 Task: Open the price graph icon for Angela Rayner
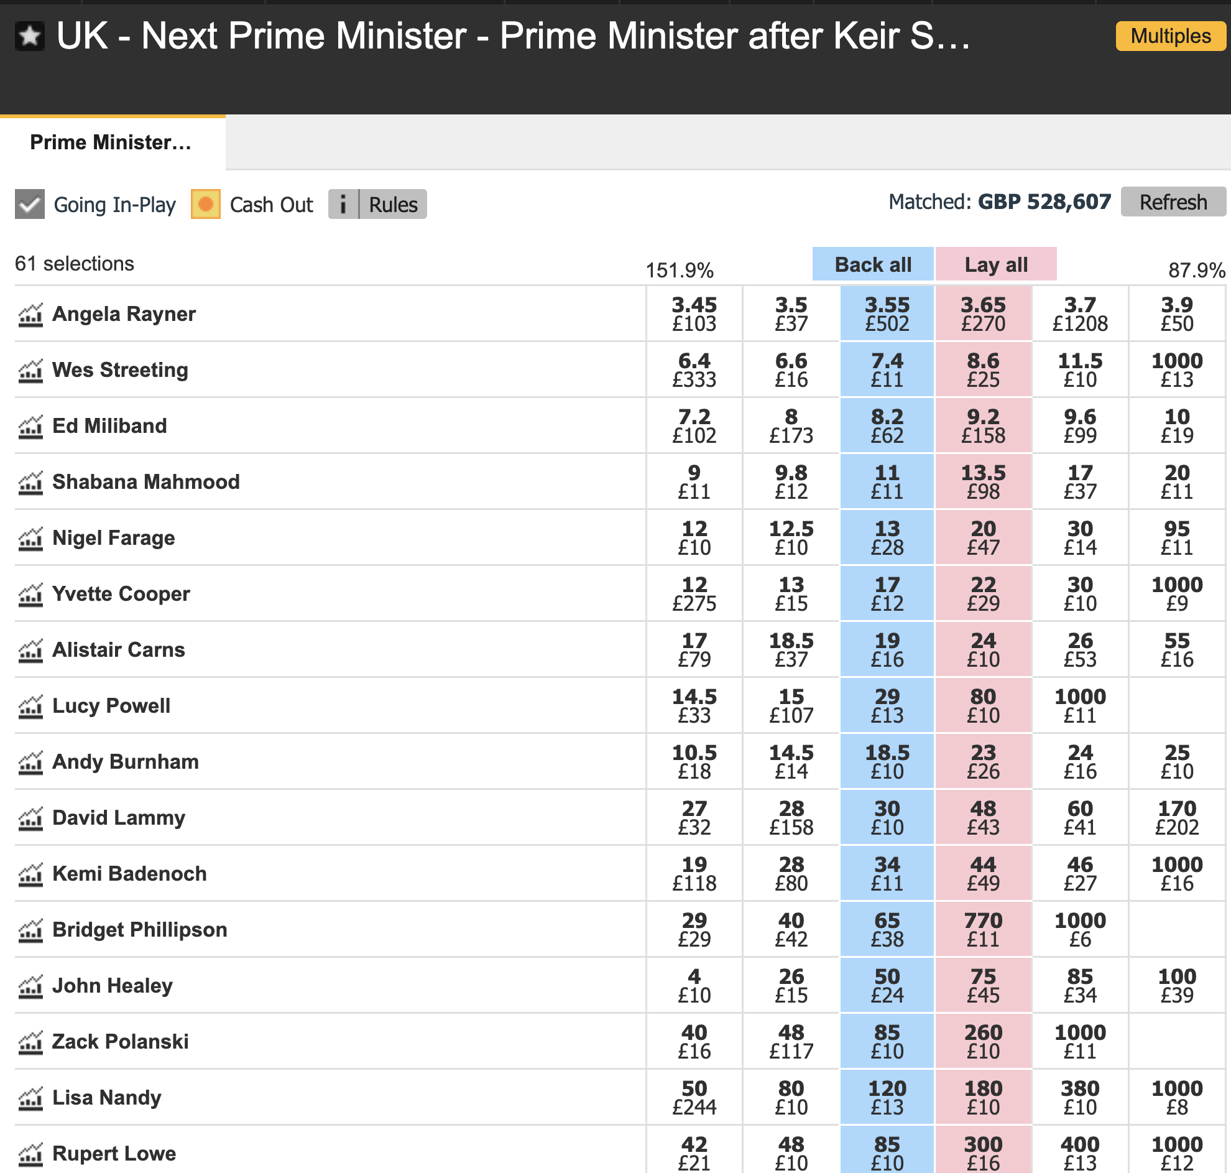(30, 315)
